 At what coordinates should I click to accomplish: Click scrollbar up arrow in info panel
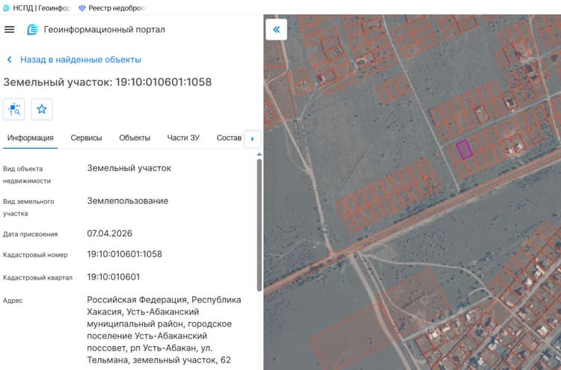(x=260, y=155)
